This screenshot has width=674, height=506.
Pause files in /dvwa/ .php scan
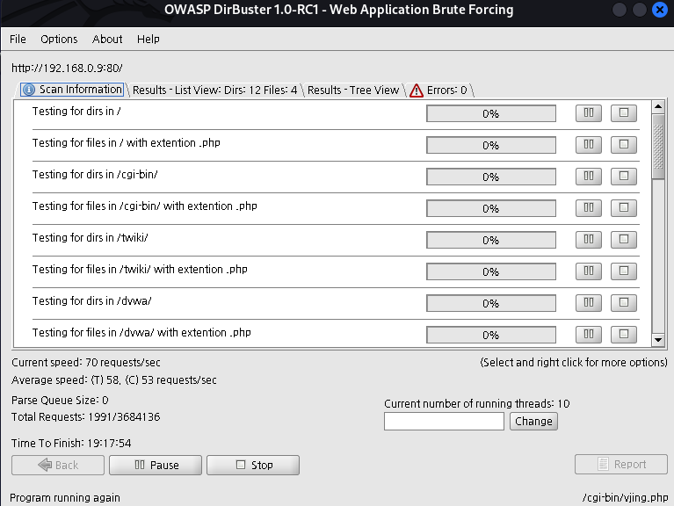coord(589,335)
